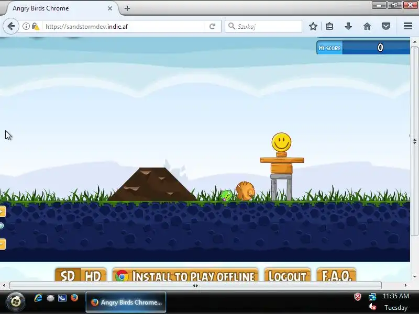Click the insecure connection lock warning icon
This screenshot has width=419, height=314.
pyautogui.click(x=35, y=26)
